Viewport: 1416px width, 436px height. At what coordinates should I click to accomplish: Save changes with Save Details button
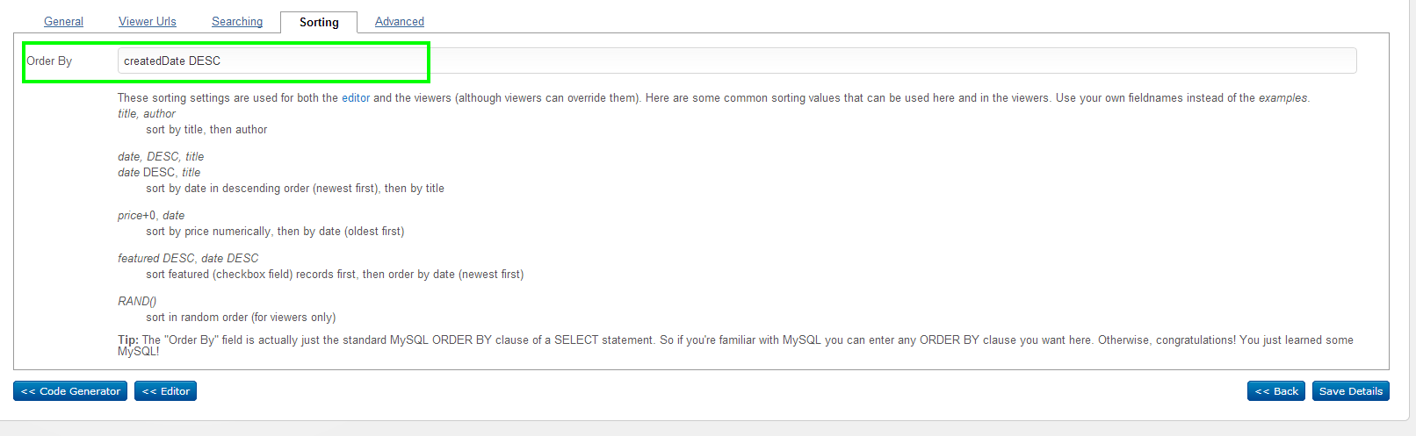1350,391
